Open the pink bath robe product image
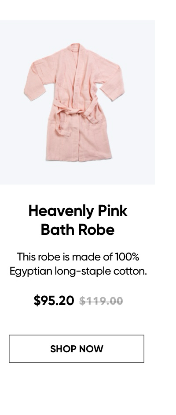176x415 pixels. [x=77, y=102]
